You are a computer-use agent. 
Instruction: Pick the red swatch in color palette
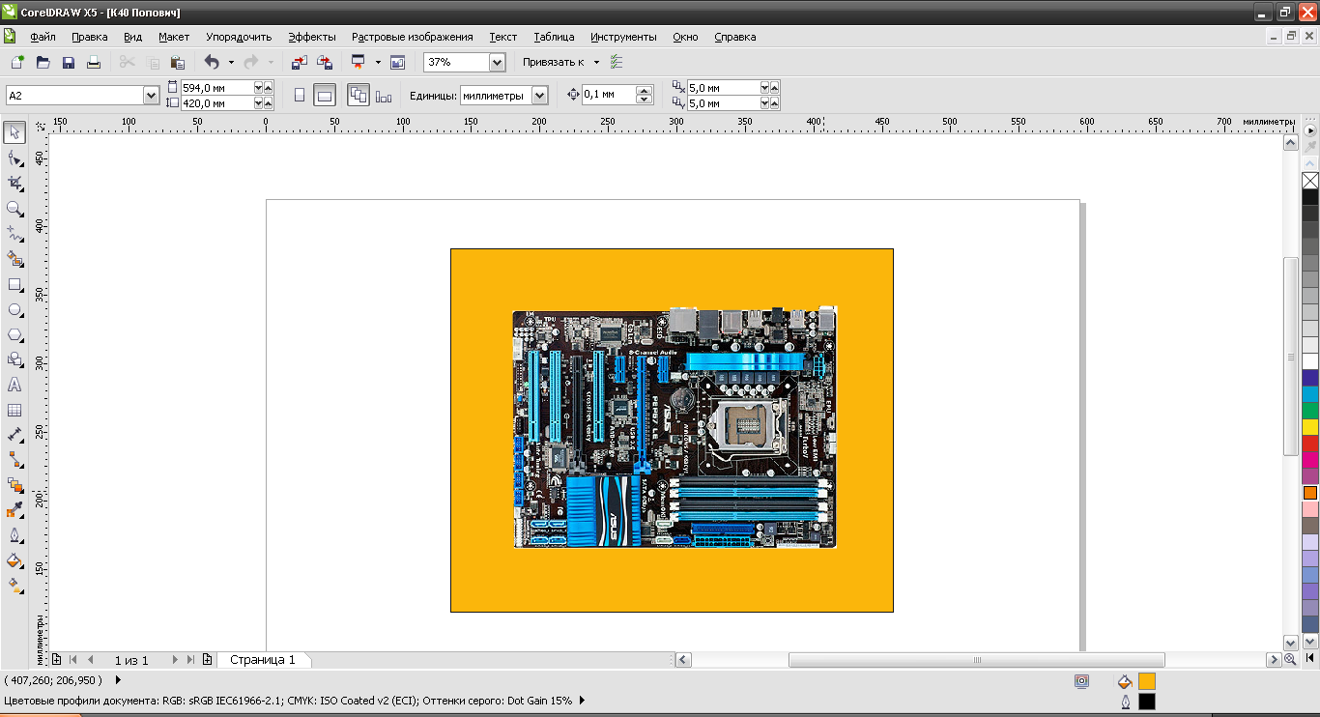coord(1310,444)
